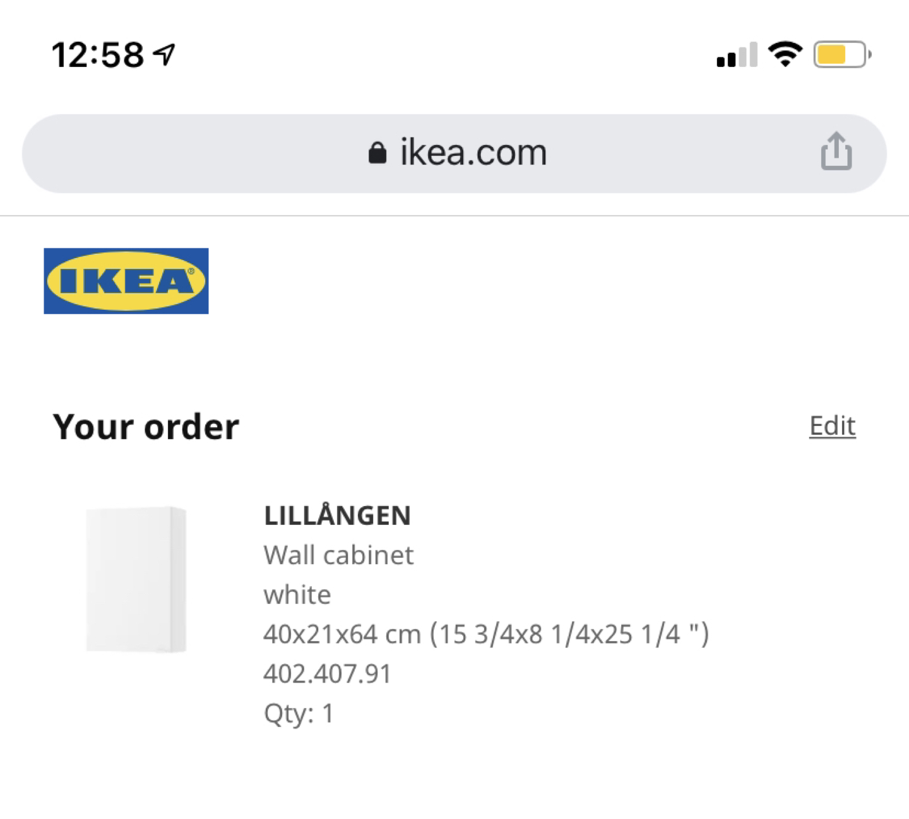Tap the share icon in address bar
The height and width of the screenshot is (819, 909).
836,151
